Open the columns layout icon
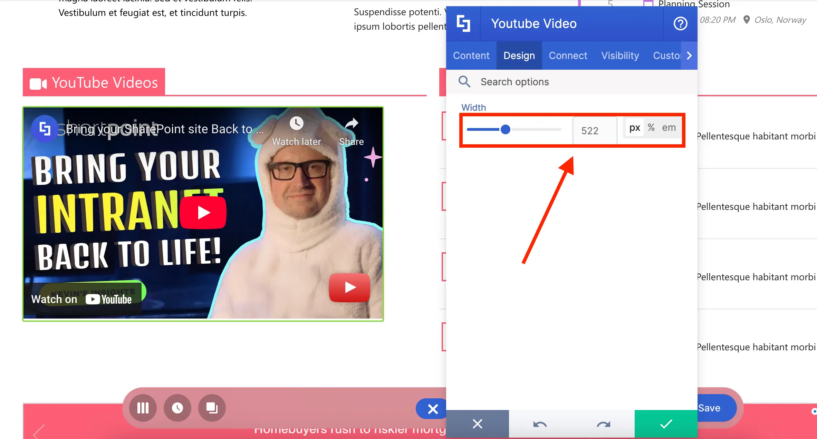817x439 pixels. pyautogui.click(x=143, y=408)
